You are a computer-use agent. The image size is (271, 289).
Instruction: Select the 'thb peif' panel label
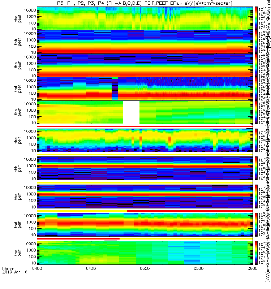tap(18, 168)
